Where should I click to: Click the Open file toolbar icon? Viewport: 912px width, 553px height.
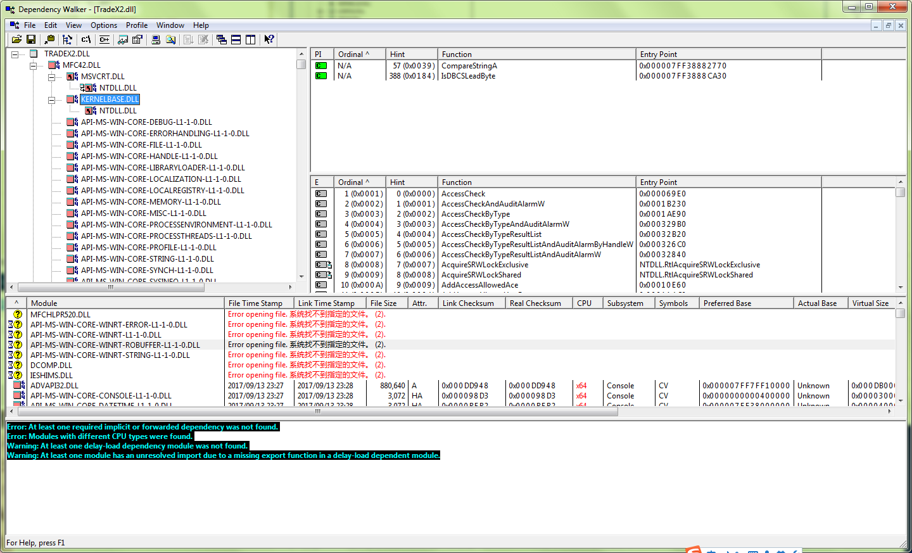[16, 39]
